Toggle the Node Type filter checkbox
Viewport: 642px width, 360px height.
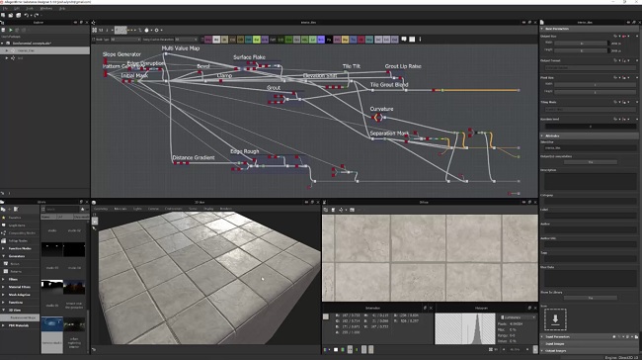point(94,40)
